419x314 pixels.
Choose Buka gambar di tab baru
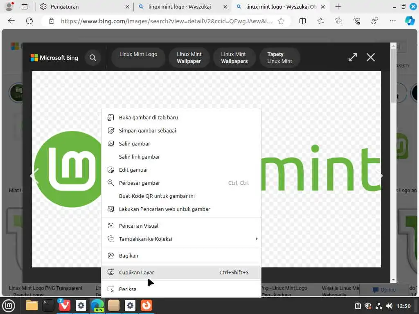181,117
